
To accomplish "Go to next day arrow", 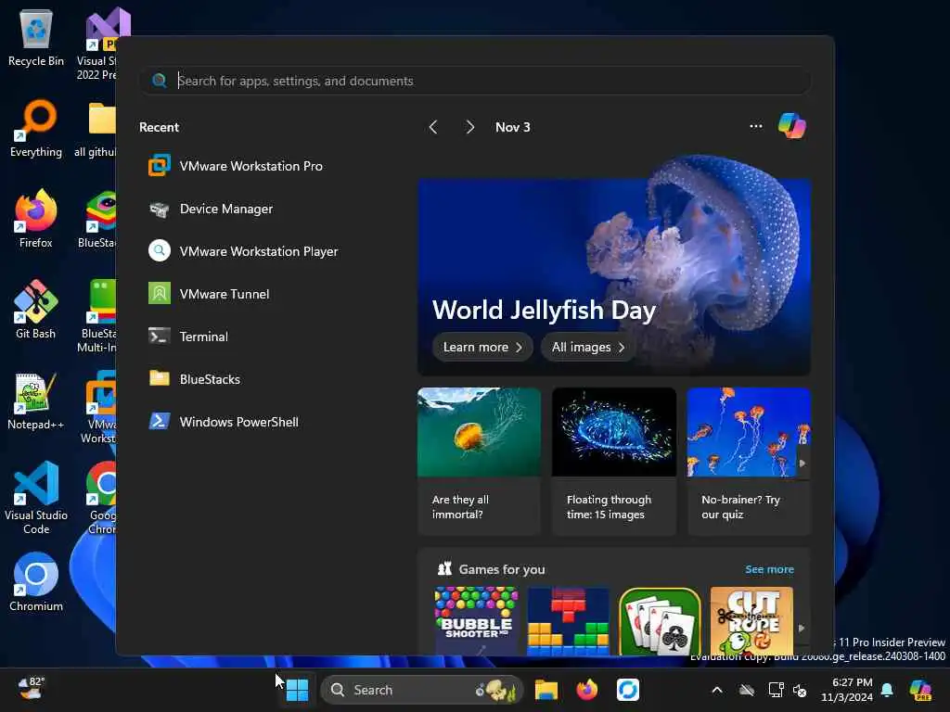I will point(469,127).
